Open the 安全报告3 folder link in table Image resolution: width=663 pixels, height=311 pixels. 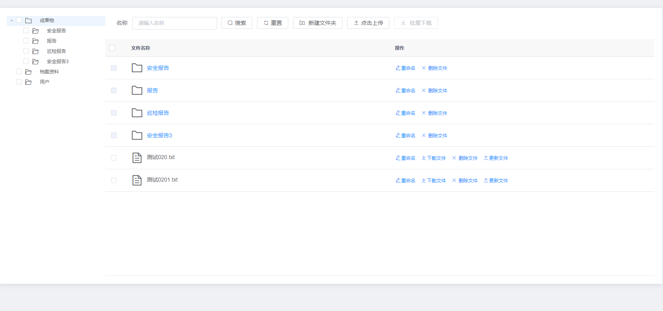pyautogui.click(x=160, y=135)
